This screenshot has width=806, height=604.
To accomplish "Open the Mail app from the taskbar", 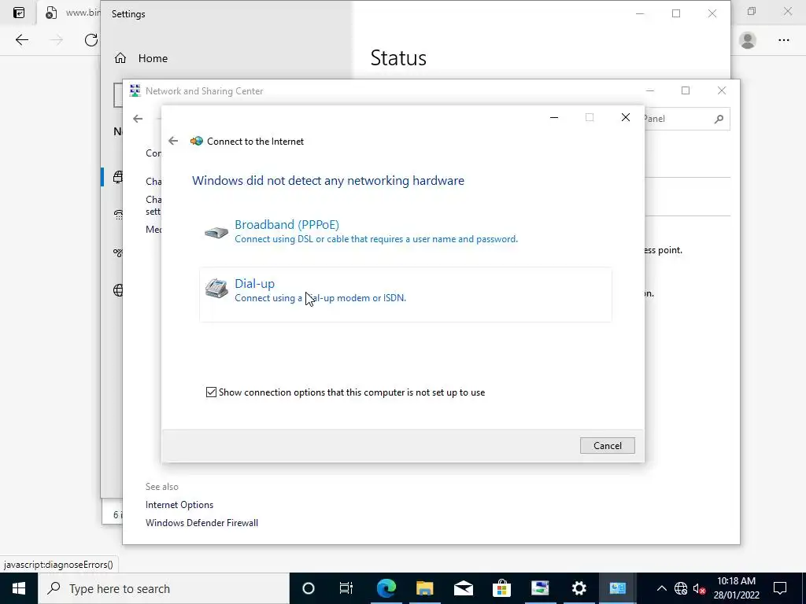I will [463, 588].
